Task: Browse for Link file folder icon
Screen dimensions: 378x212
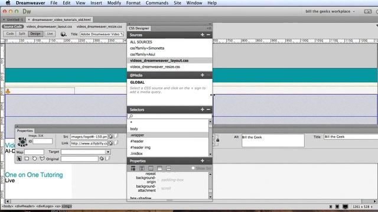Action: [x=116, y=143]
